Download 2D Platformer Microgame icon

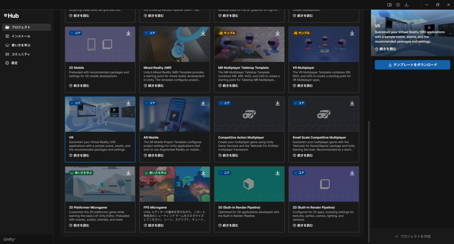(128, 173)
